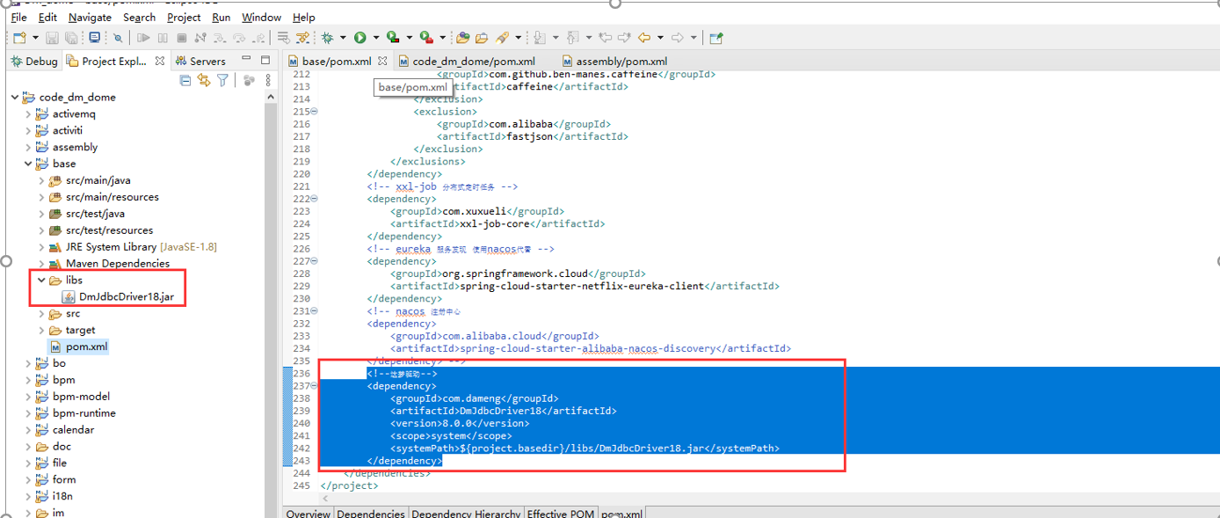This screenshot has height=518, width=1220.
Task: Fold the exclusion block at line 215
Action: click(x=315, y=112)
